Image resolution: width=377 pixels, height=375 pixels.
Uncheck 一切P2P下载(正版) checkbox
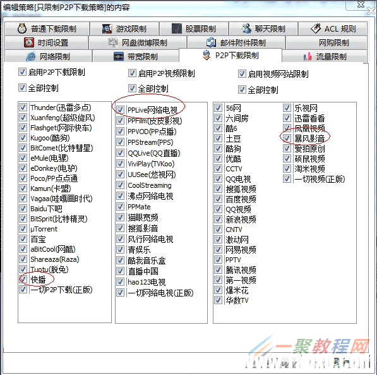(x=23, y=289)
